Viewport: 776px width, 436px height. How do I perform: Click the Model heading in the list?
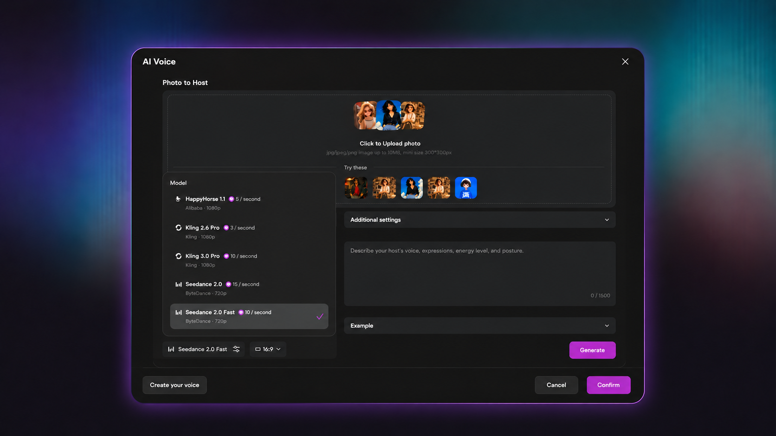[x=178, y=183]
